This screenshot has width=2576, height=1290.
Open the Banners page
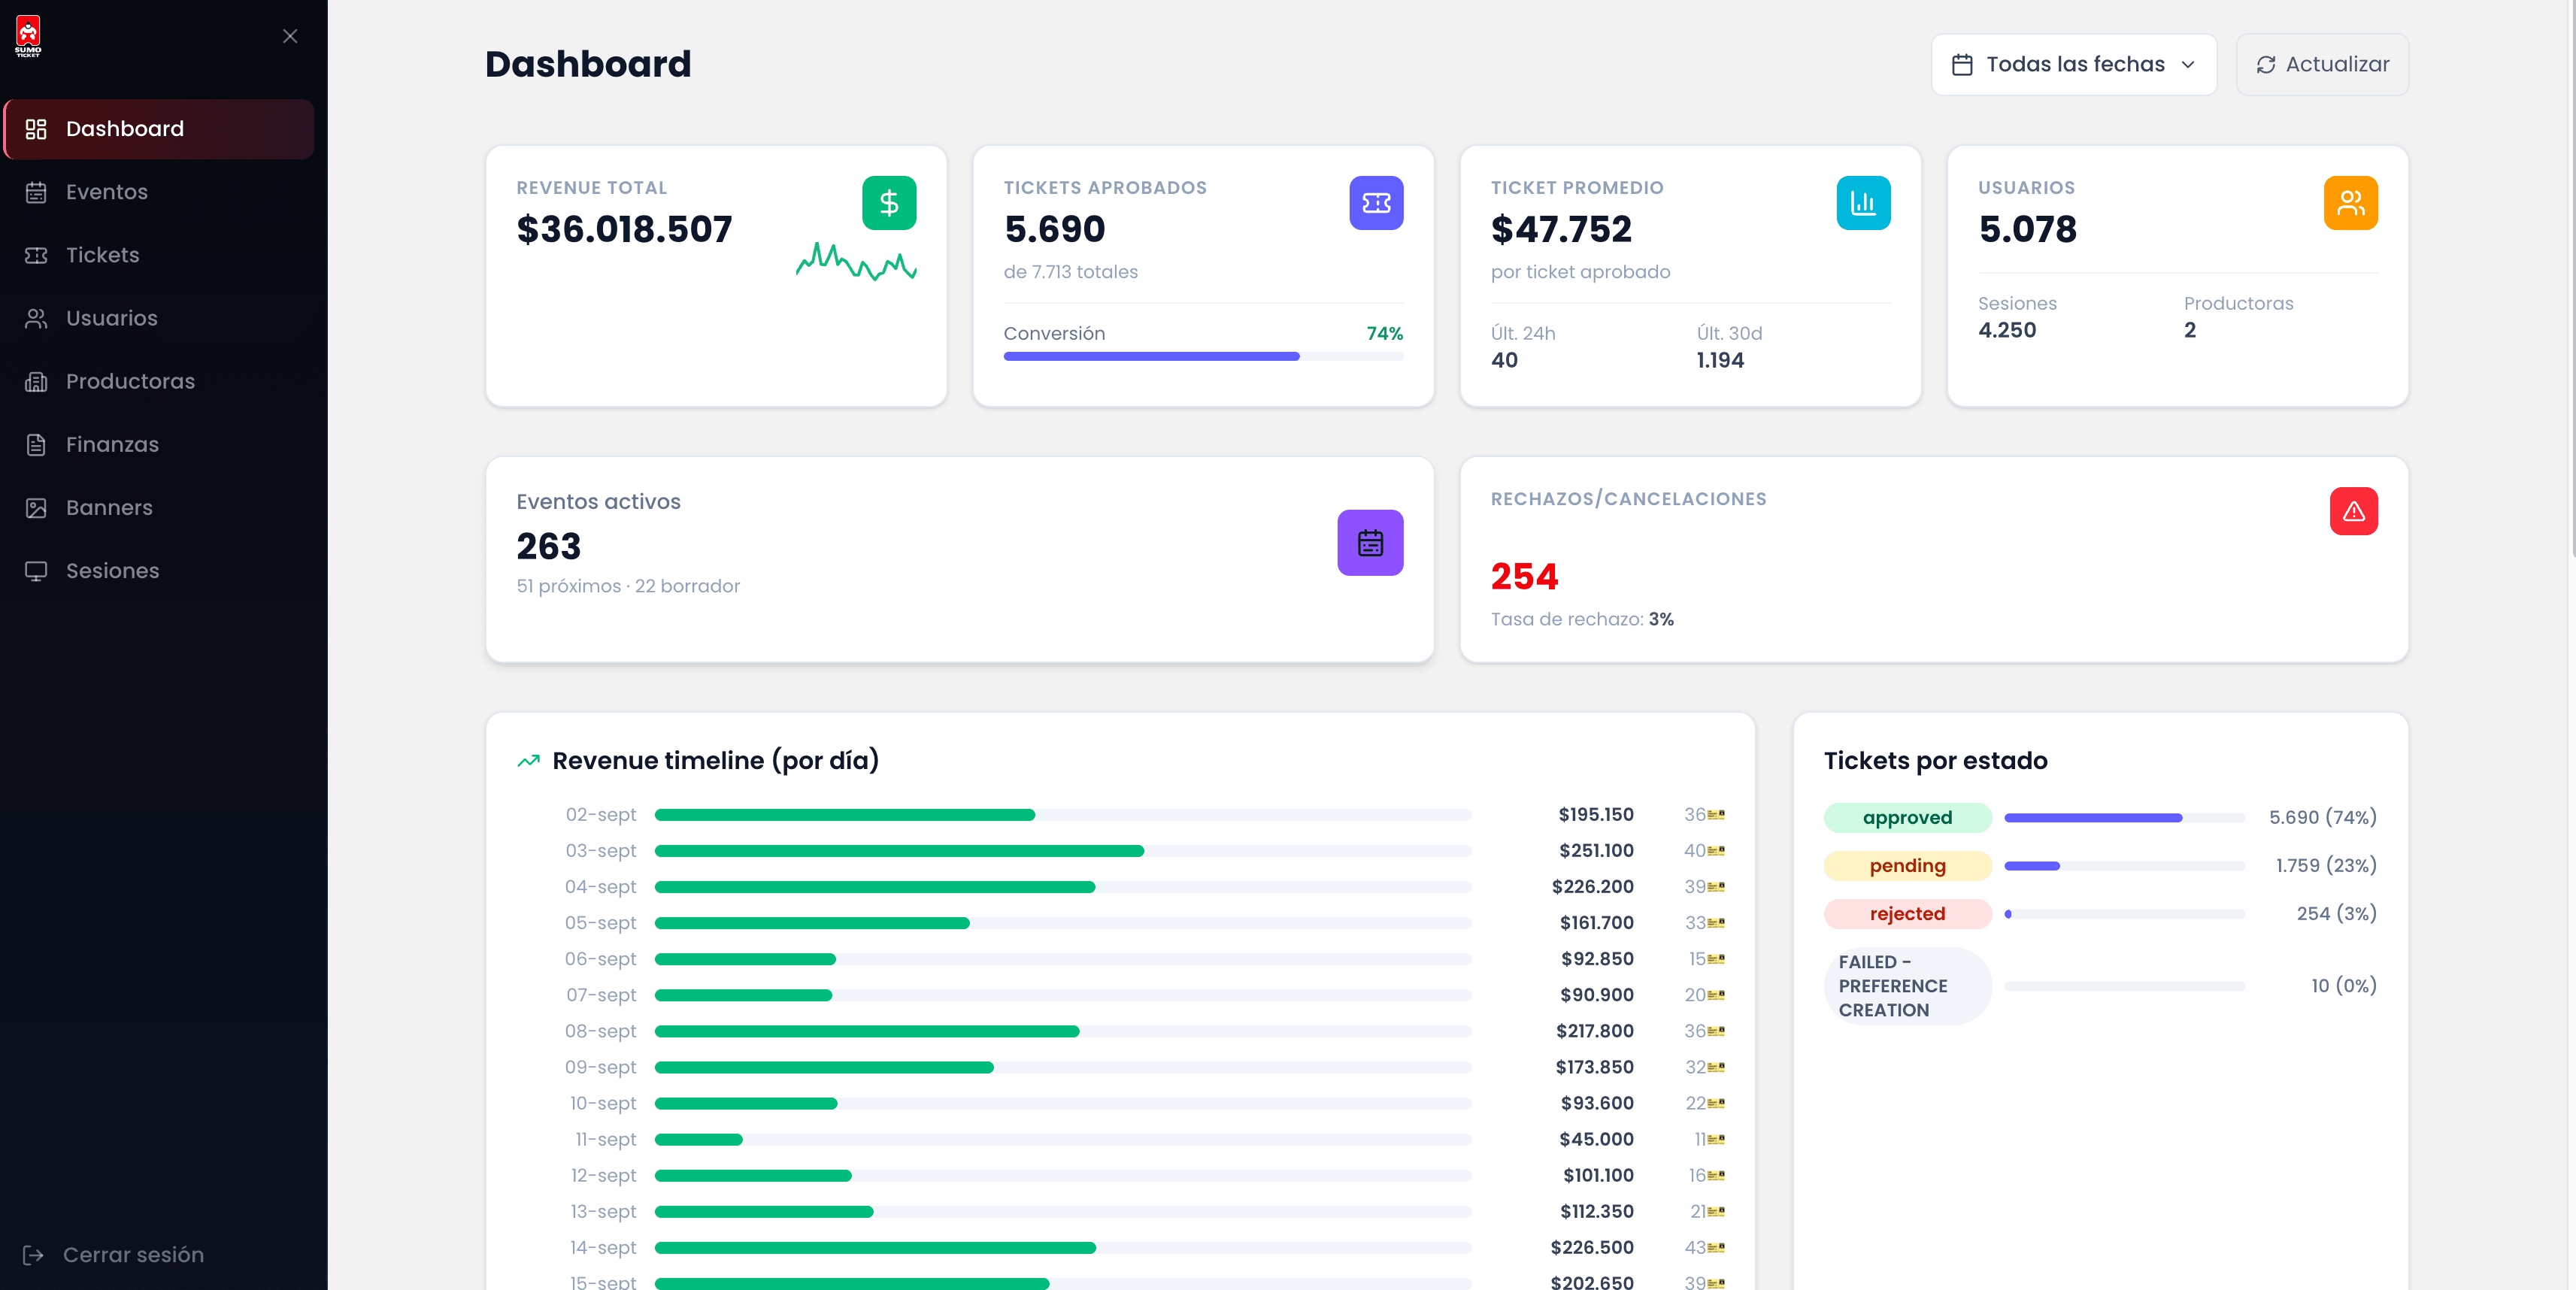tap(159, 507)
